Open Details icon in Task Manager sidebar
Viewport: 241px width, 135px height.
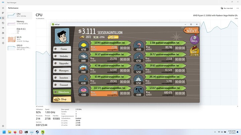tap(3, 38)
